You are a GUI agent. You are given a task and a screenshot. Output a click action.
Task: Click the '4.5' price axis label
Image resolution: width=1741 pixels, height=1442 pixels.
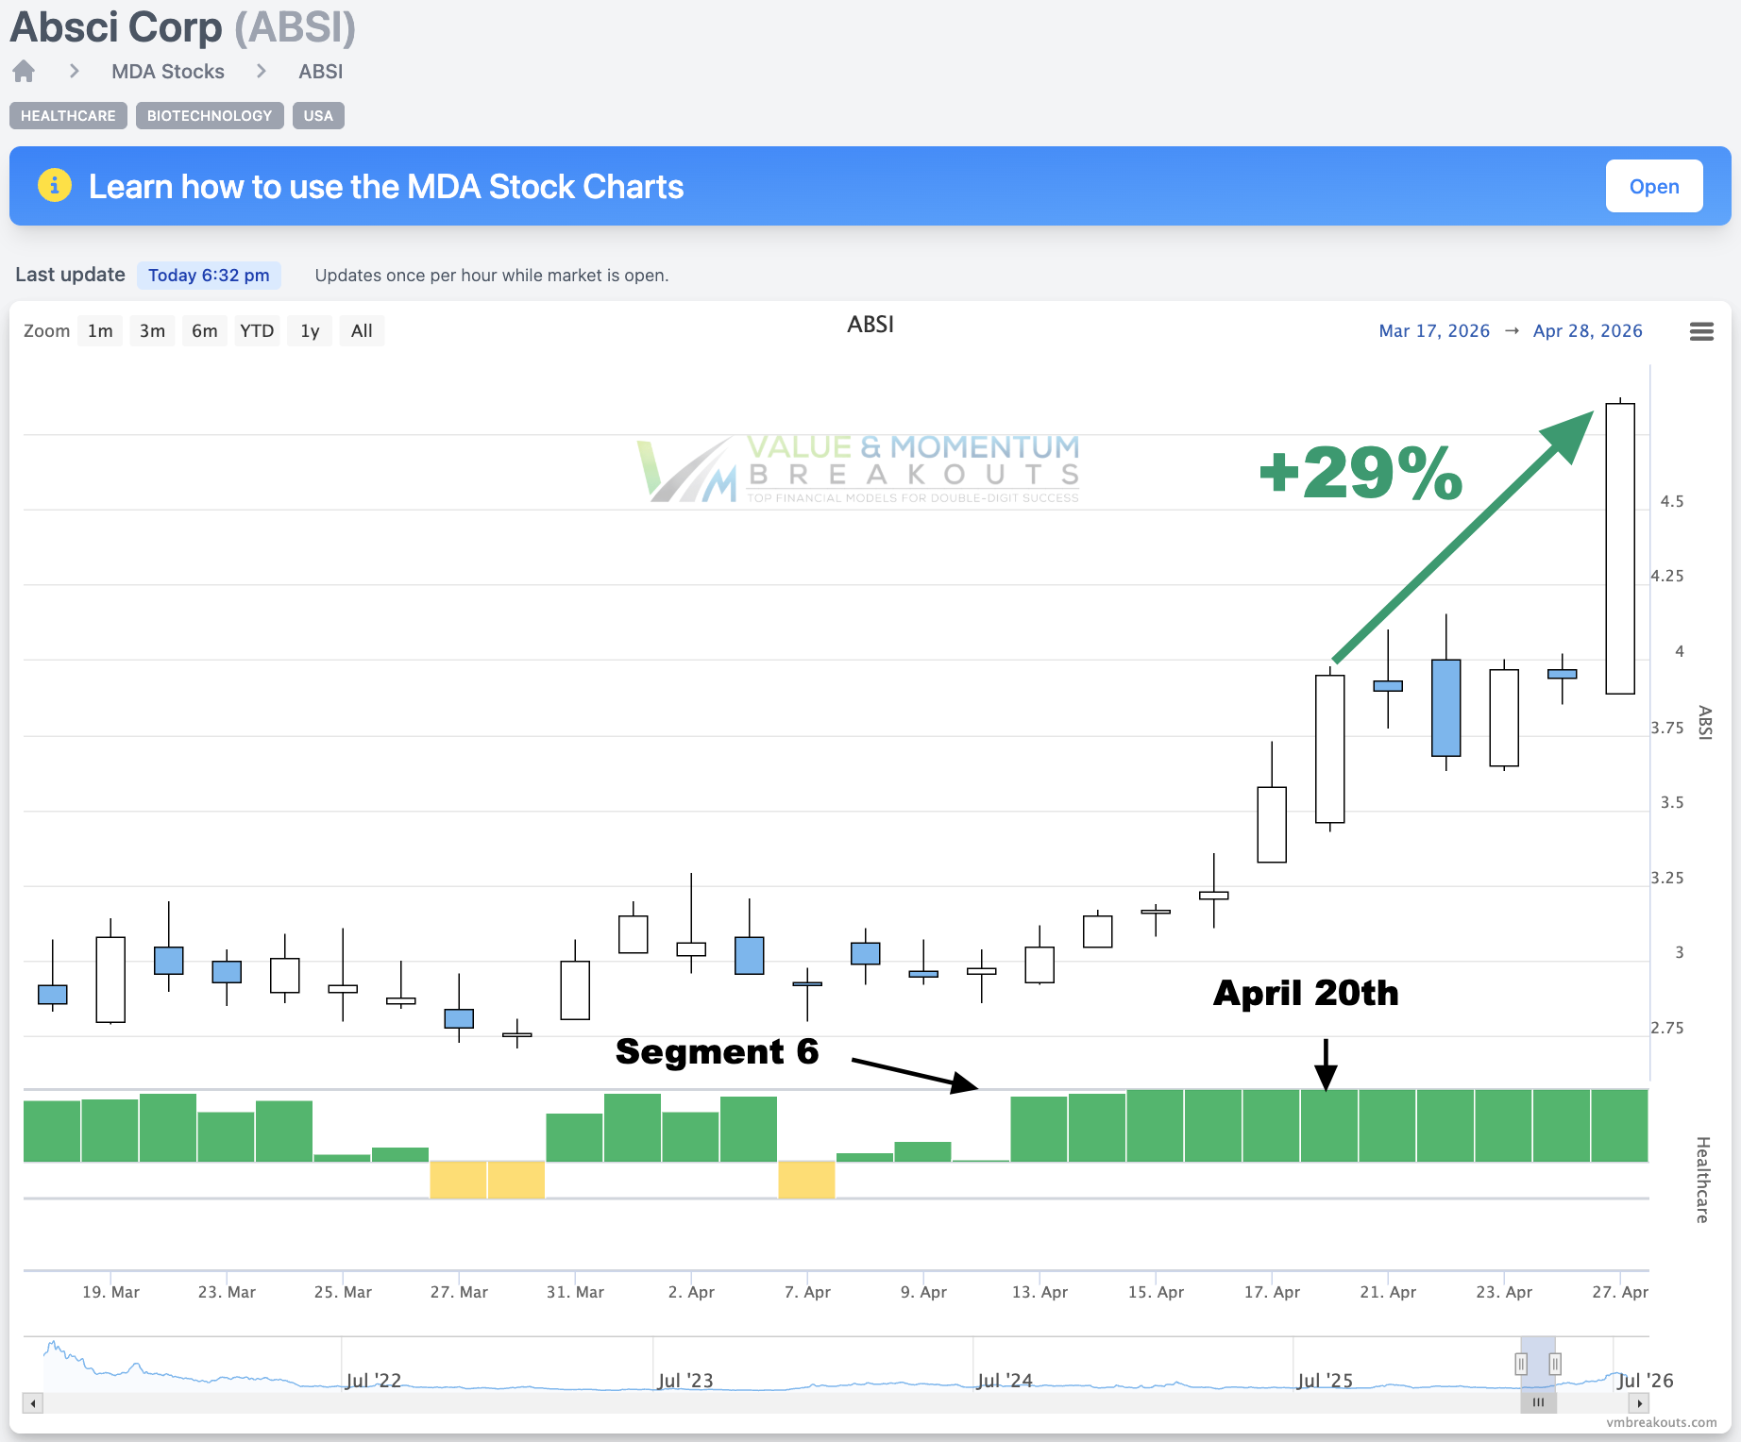click(1672, 501)
